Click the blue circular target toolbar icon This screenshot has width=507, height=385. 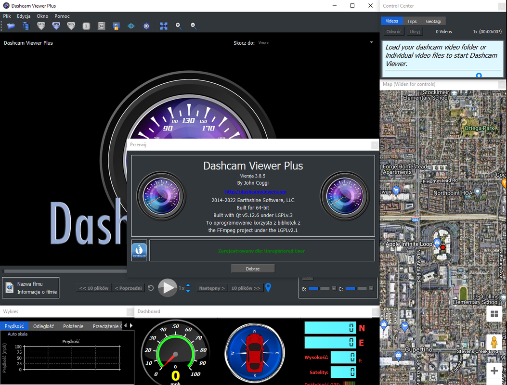point(146,26)
